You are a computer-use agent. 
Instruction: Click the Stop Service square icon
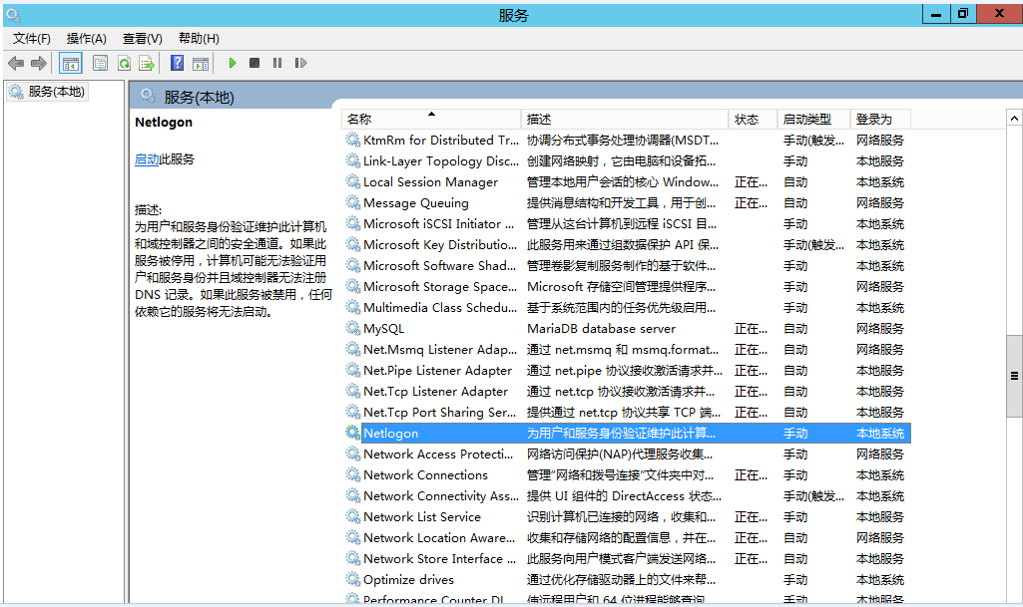point(255,63)
